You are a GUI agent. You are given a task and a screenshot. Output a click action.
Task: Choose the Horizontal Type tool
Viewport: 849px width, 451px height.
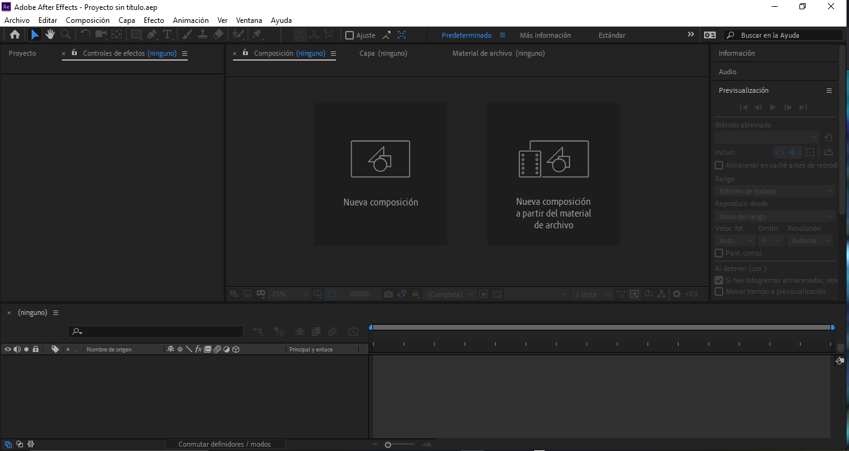coord(167,35)
